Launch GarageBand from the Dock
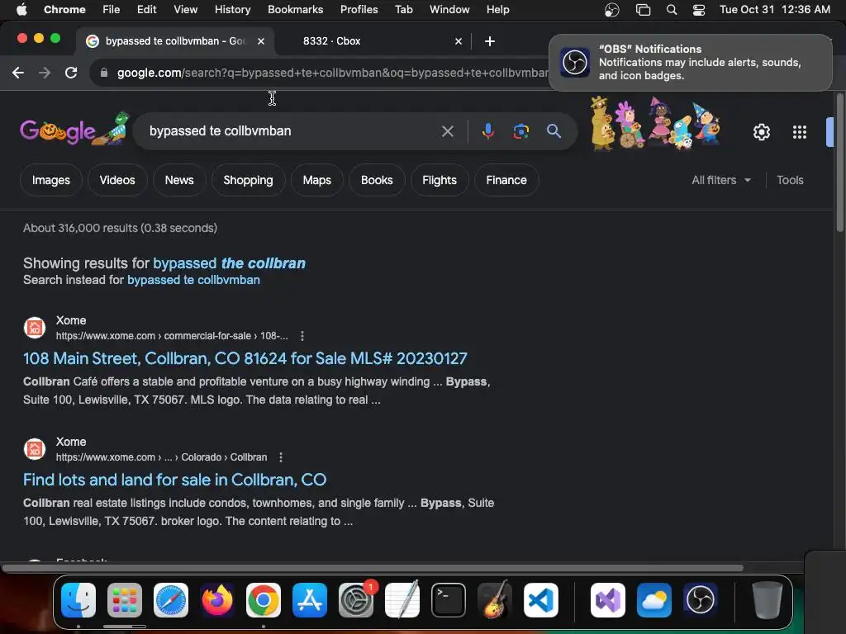The image size is (846, 634). click(494, 600)
